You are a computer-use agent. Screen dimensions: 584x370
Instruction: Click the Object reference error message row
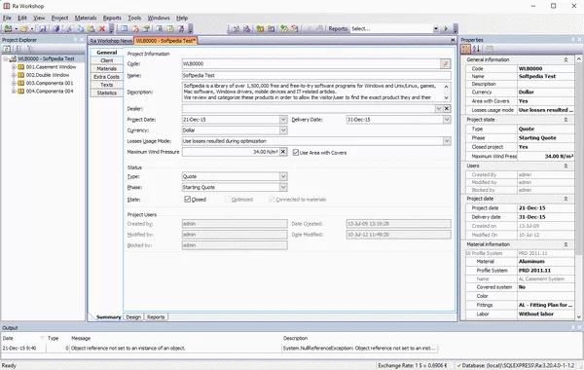coord(220,349)
